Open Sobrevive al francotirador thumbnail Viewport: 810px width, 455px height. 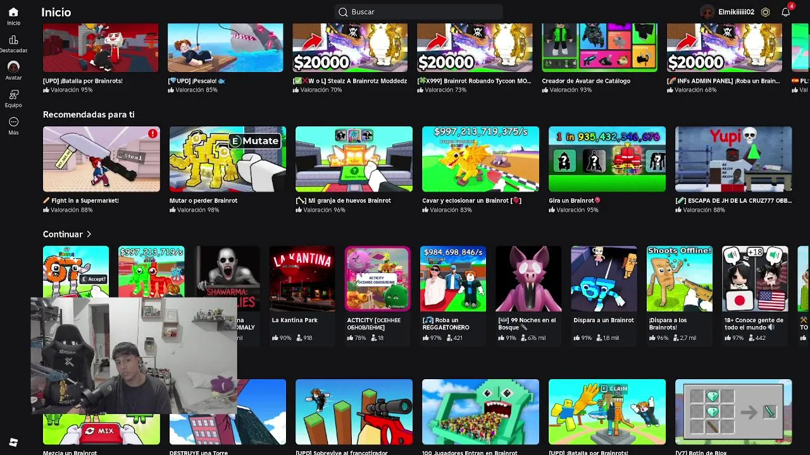point(354,412)
